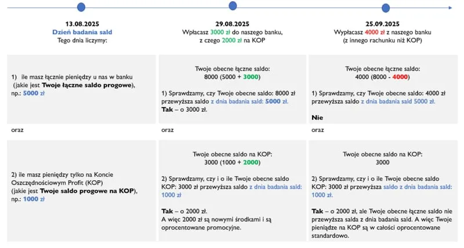Click the arrowhead at the timeline's right end
This screenshot has height=248, width=464.
pyautogui.click(x=449, y=8)
